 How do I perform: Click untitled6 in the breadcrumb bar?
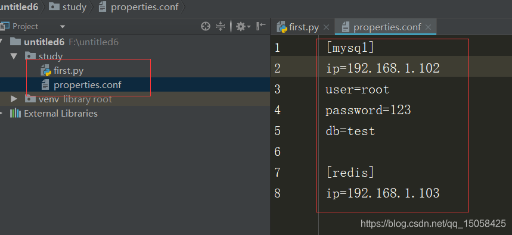pos(19,7)
